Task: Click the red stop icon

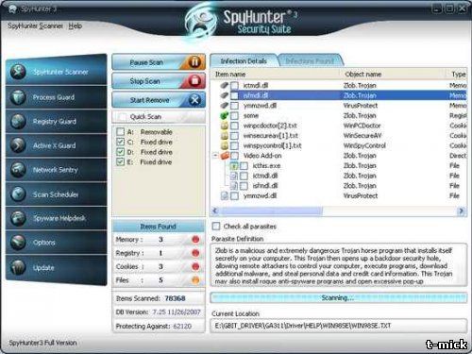Action: (x=194, y=81)
